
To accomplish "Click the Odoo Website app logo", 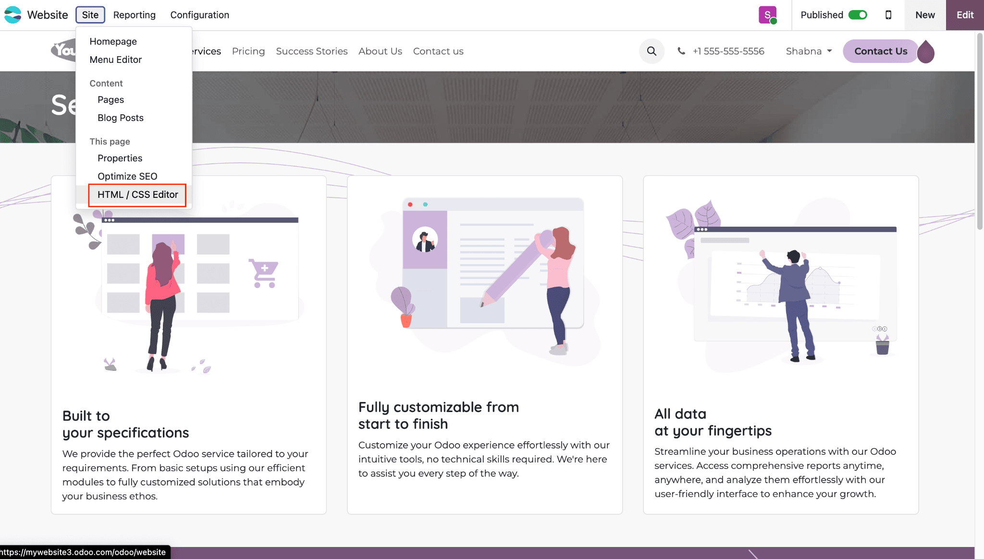I will click(13, 15).
